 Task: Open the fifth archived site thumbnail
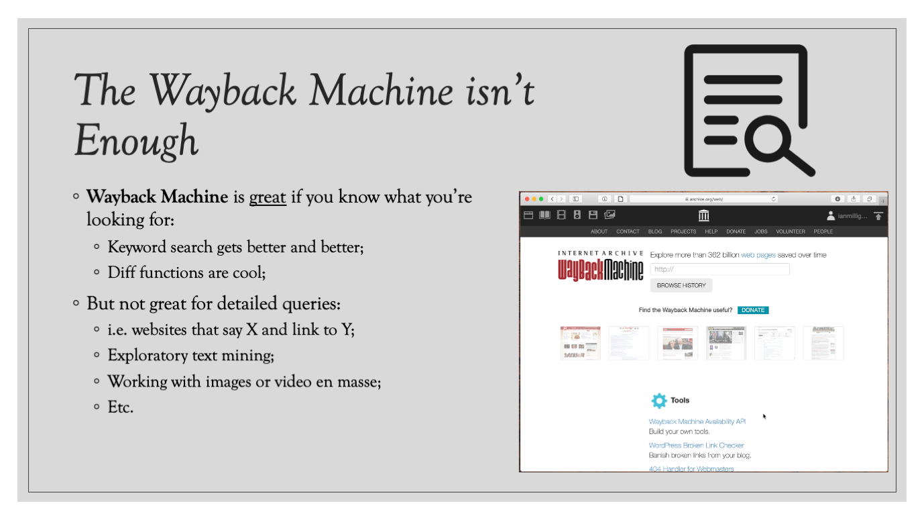click(774, 343)
